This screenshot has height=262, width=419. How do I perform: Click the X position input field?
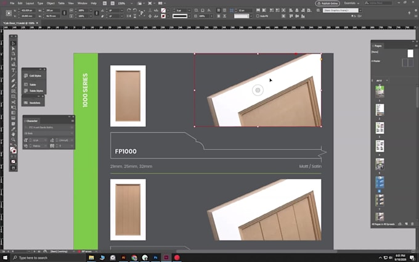point(28,10)
